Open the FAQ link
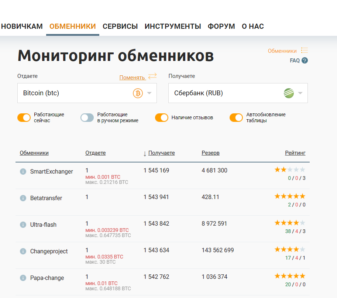This screenshot has width=337, height=298. 295,61
